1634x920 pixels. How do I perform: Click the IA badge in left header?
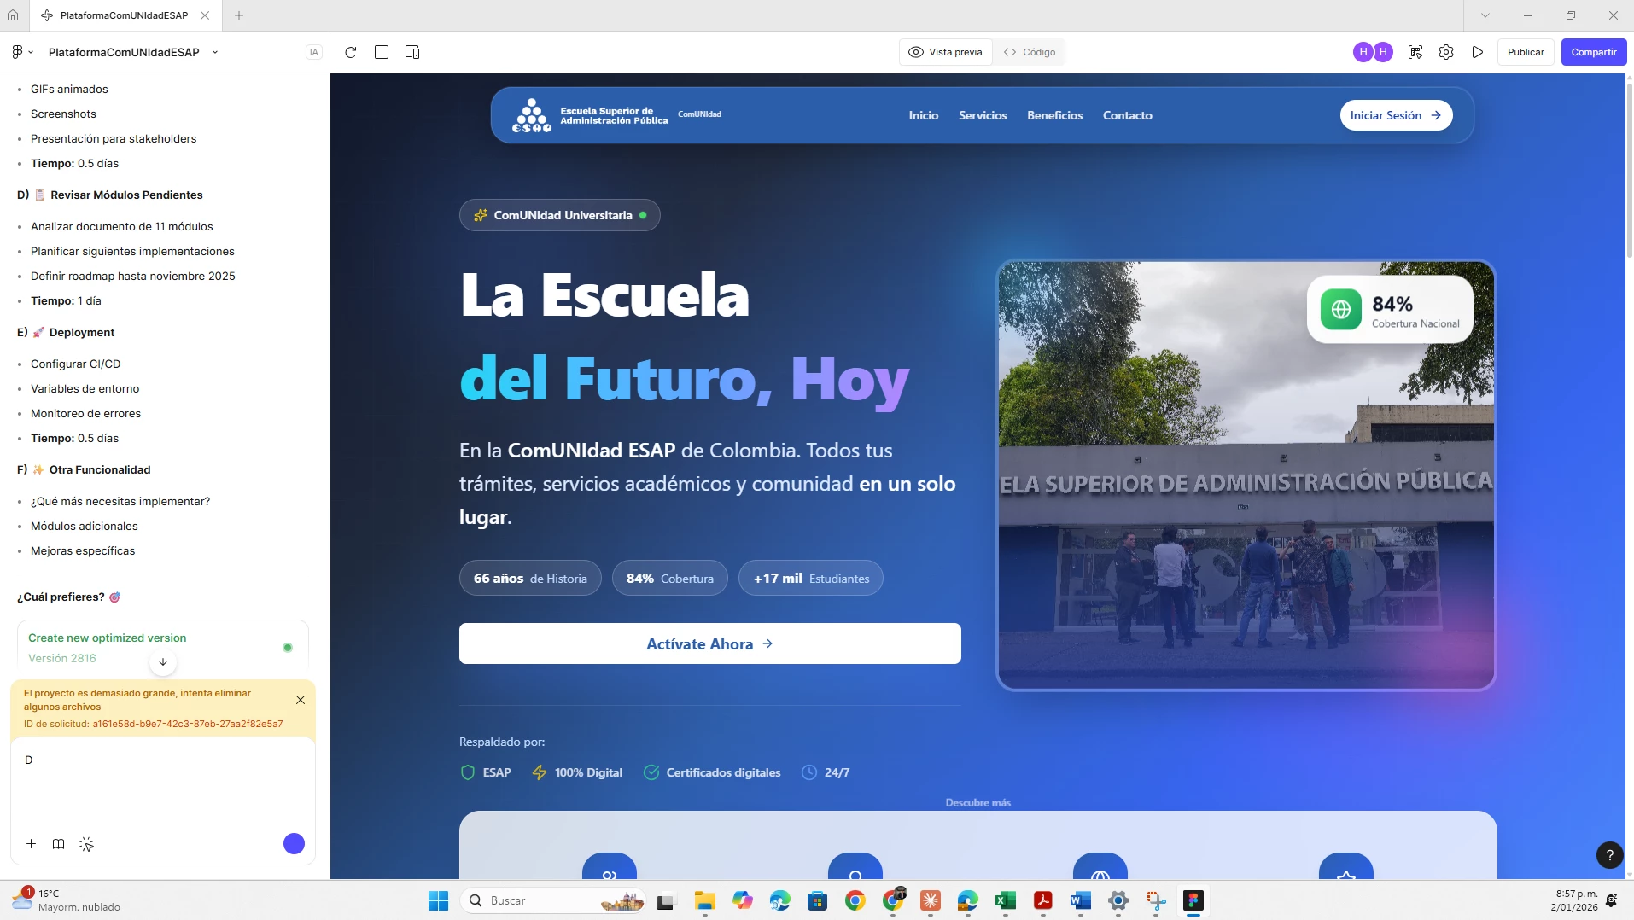coord(313,52)
